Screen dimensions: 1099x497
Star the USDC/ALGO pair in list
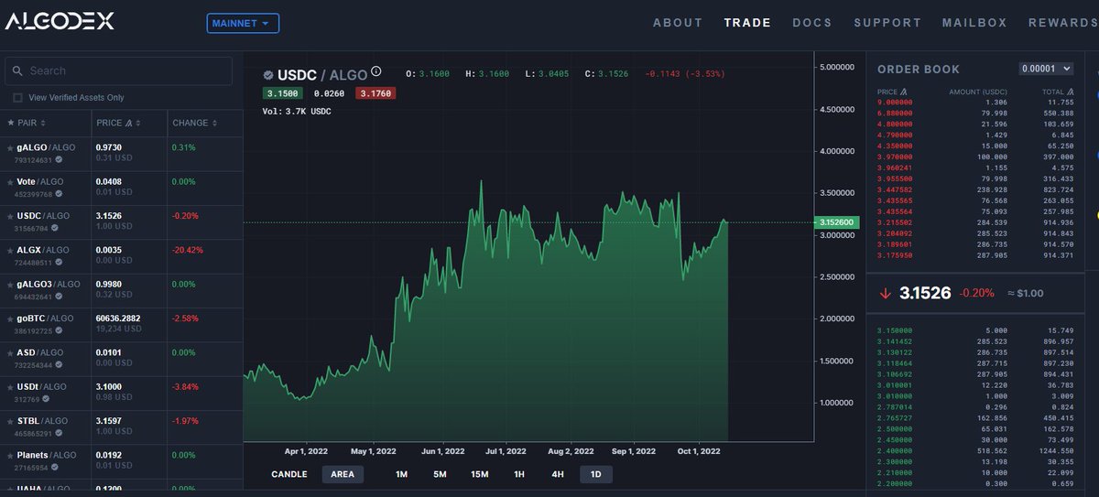point(10,216)
